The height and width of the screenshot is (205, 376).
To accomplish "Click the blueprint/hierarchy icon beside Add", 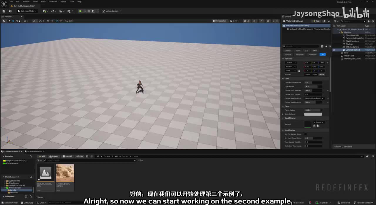I will click(324, 21).
